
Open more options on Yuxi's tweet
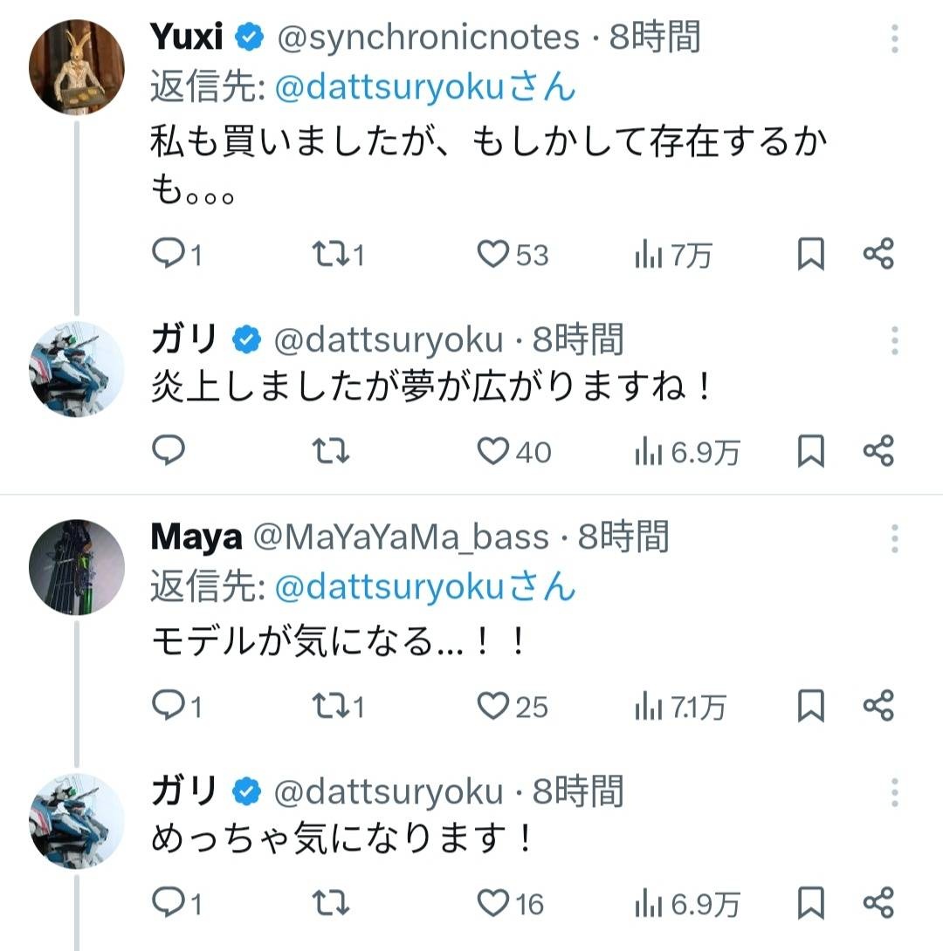click(x=895, y=39)
